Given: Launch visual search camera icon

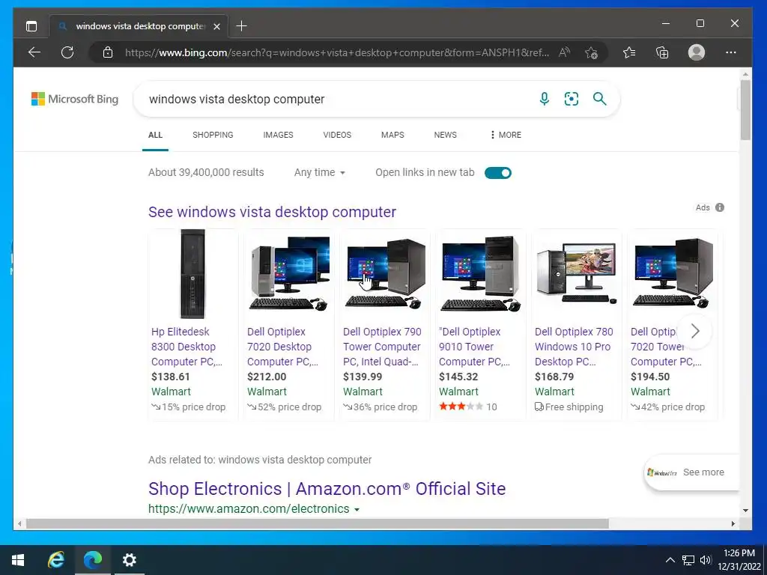Looking at the screenshot, I should [572, 99].
